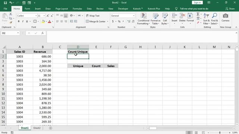Click the Ribbon Display Options icon
This screenshot has height=134, width=239.
pos(209,3)
